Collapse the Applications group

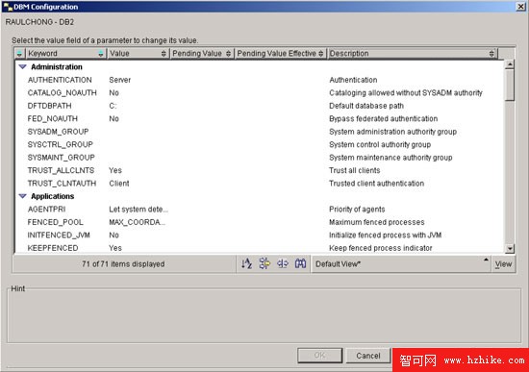23,196
